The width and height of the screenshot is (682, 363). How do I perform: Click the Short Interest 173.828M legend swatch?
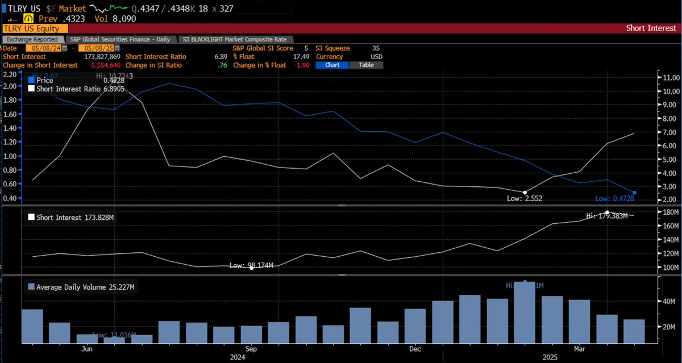(31, 218)
